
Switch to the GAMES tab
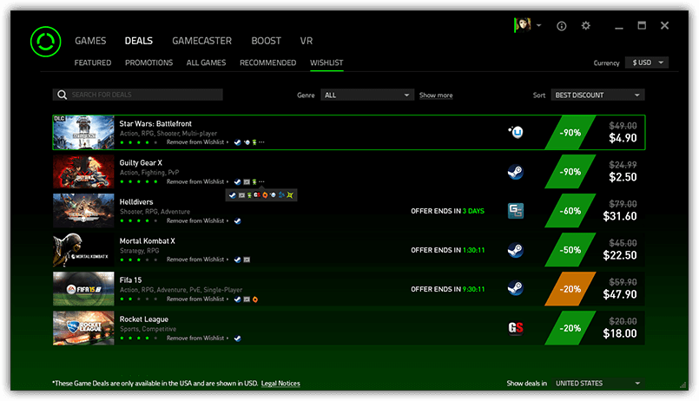[x=90, y=41]
